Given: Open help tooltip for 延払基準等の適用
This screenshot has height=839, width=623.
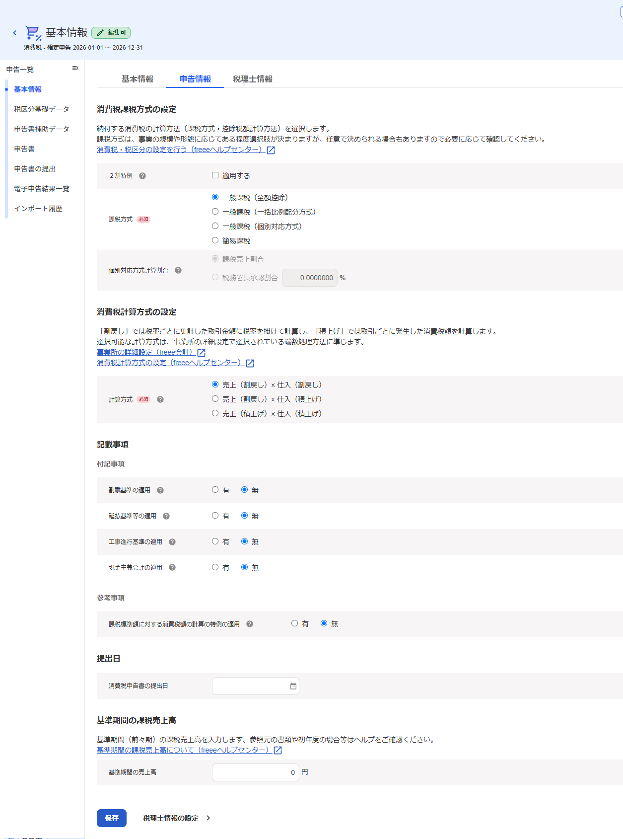Looking at the screenshot, I should tap(166, 516).
